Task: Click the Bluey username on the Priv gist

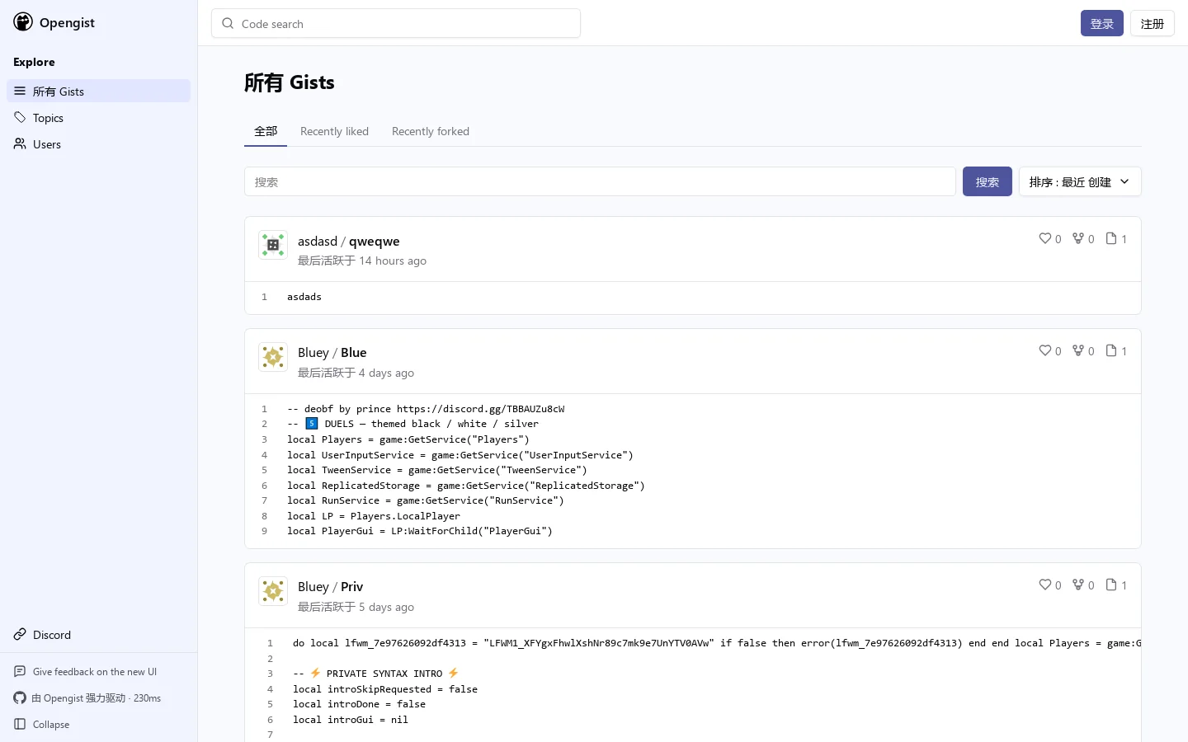Action: pyautogui.click(x=313, y=587)
